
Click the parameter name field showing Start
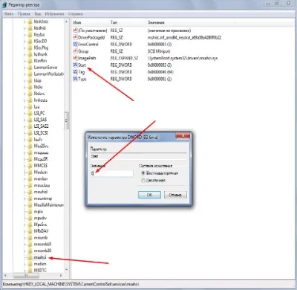tap(138, 156)
